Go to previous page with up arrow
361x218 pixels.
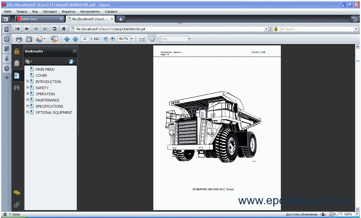pos(67,39)
